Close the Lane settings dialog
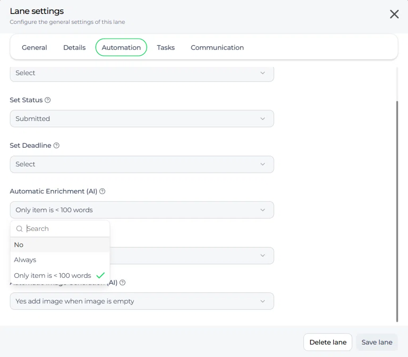 394,14
